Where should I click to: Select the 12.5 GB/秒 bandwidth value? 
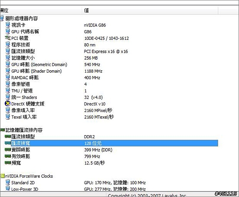[x=95, y=163]
